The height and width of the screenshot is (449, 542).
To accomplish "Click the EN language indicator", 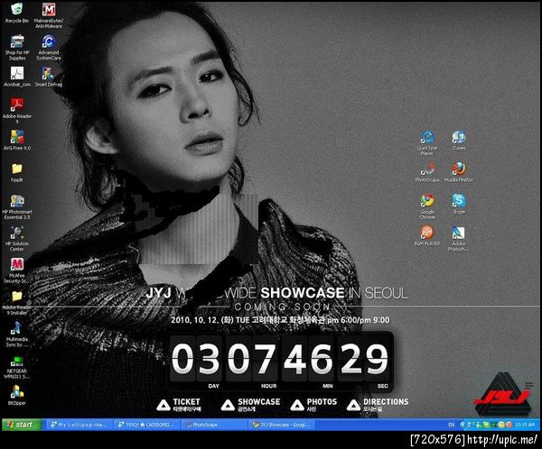I will tap(451, 425).
